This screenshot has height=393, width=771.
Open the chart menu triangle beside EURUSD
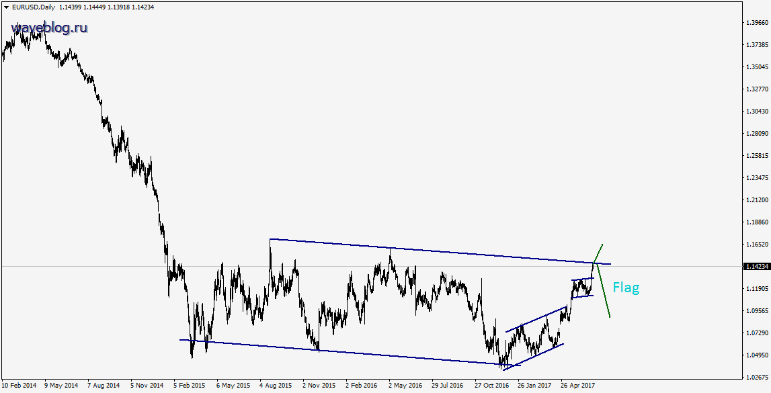click(x=5, y=7)
